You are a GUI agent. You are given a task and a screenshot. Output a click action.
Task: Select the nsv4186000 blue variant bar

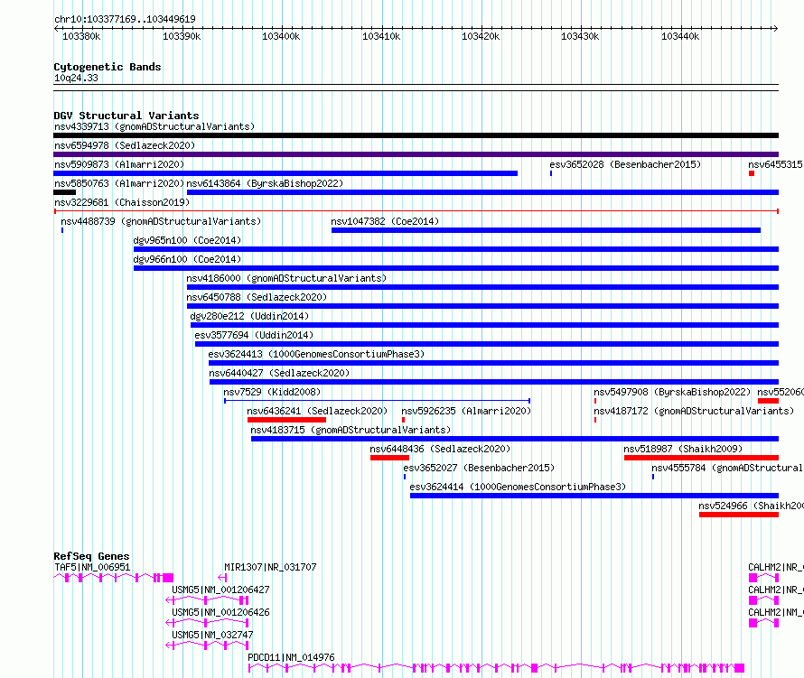click(483, 287)
